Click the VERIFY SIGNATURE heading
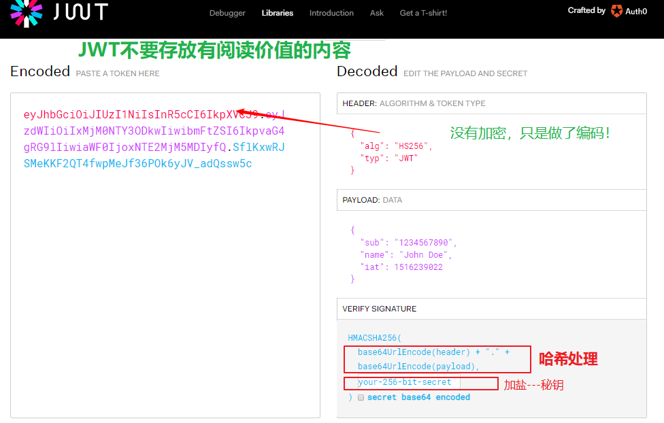This screenshot has height=423, width=664. [380, 309]
